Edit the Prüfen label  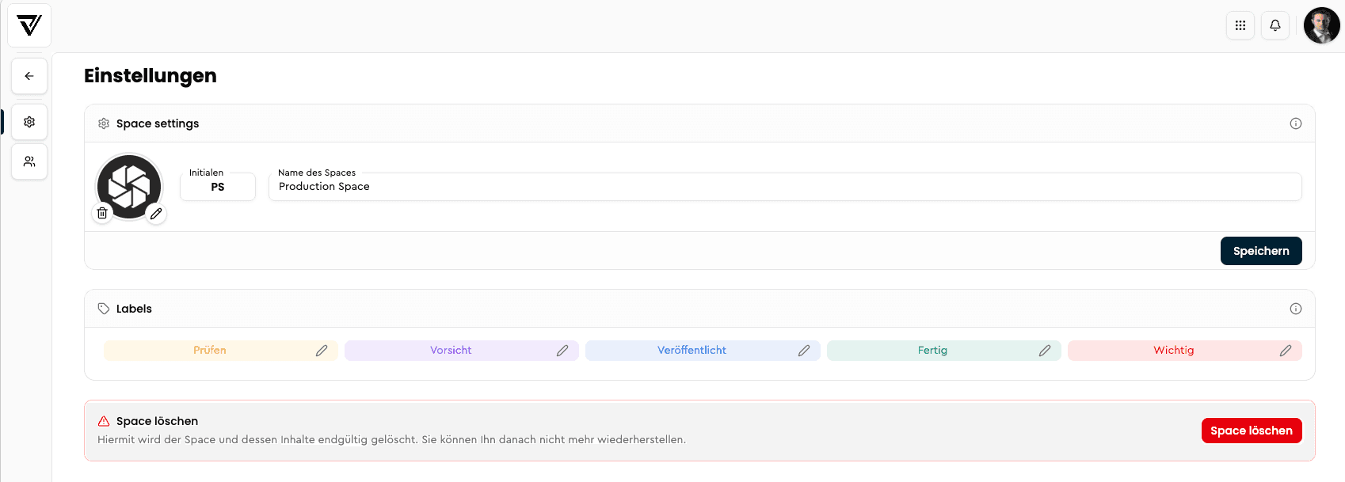click(322, 351)
